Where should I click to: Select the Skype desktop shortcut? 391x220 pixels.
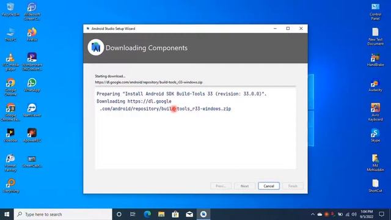[x=375, y=136]
